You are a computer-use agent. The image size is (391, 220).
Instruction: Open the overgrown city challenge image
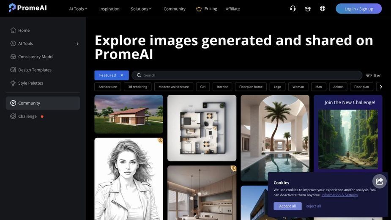tap(348, 139)
